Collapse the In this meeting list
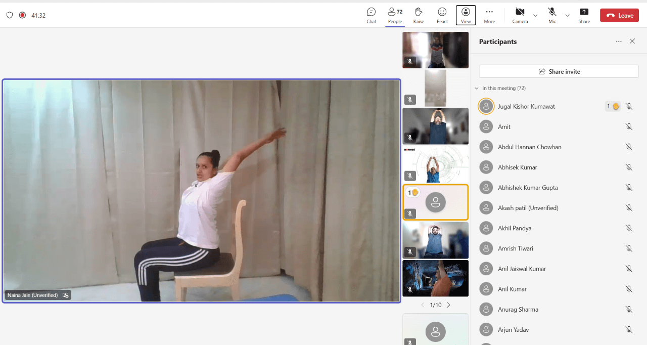Screen dimensions: 647x345 [476, 89]
